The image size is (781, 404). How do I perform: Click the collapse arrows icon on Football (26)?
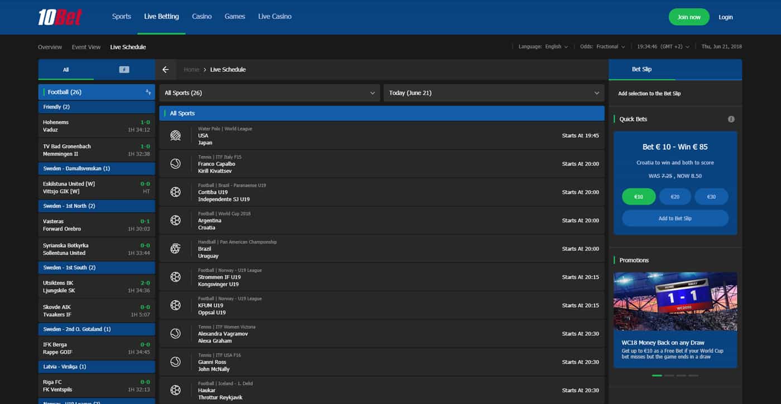148,92
